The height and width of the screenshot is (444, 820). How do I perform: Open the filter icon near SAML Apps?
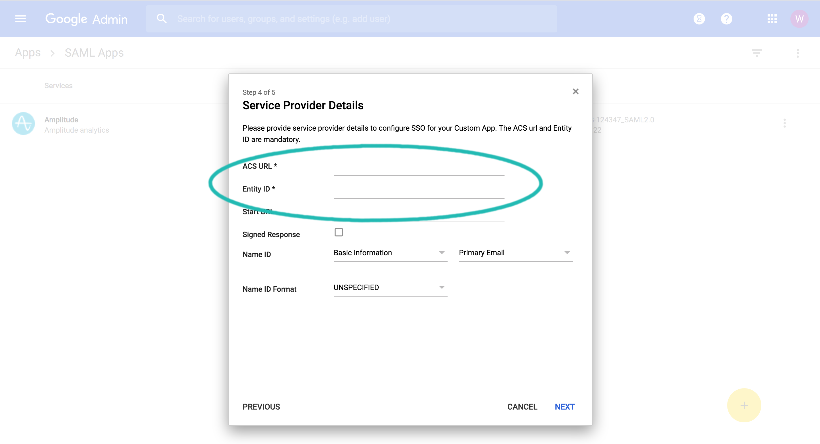757,53
